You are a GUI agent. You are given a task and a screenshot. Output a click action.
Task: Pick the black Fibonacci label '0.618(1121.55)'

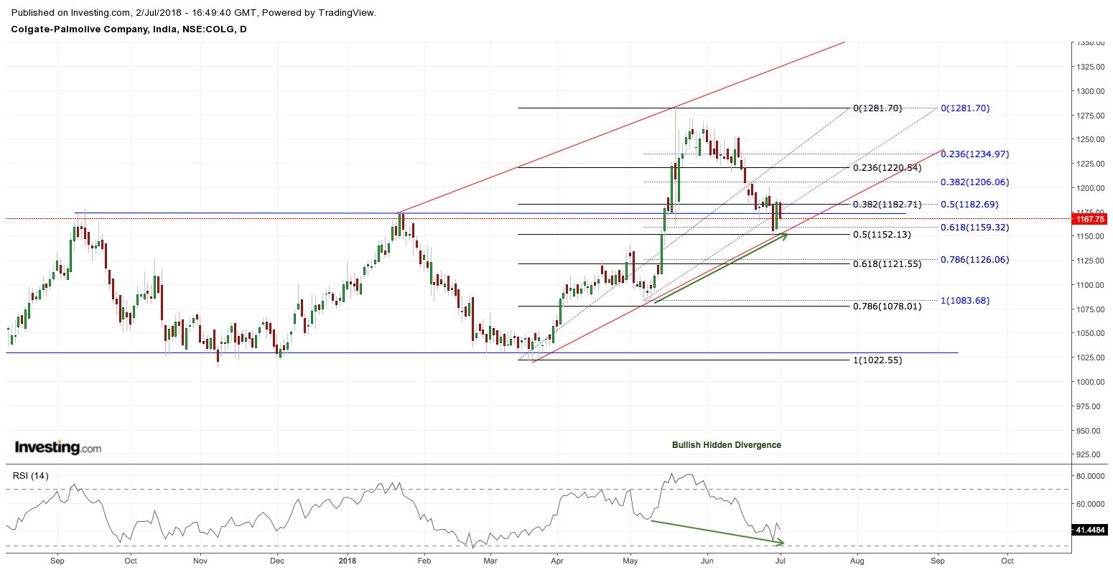coord(887,264)
